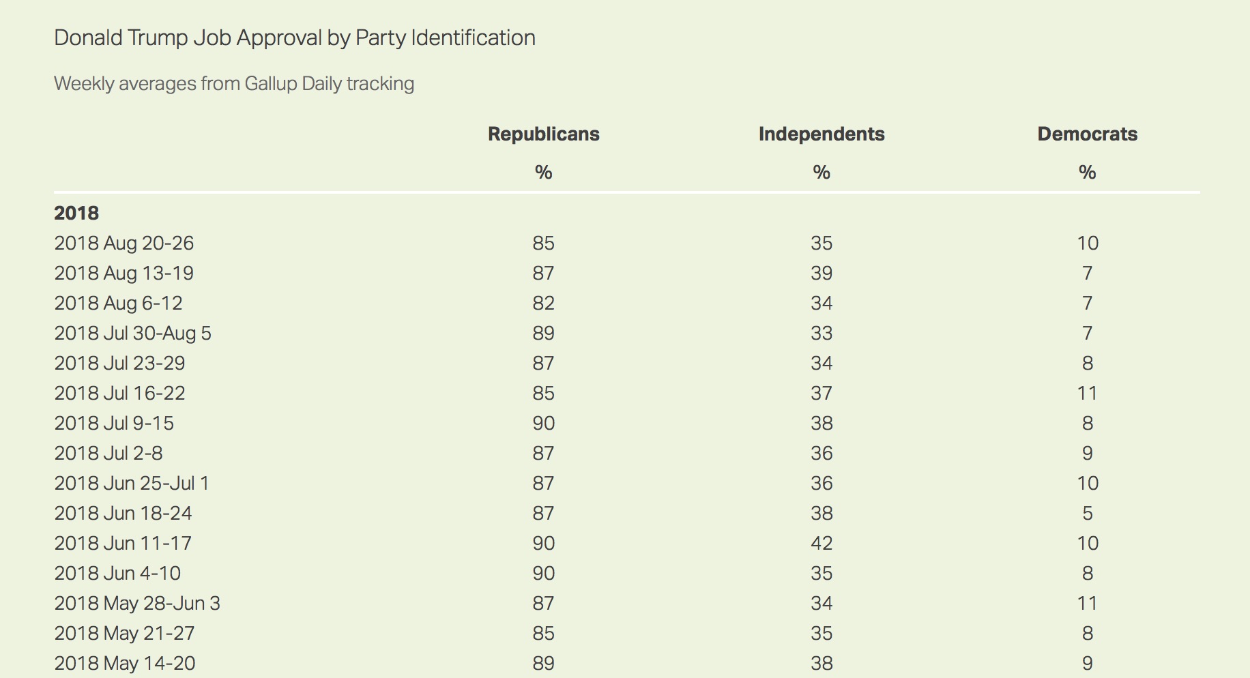This screenshot has width=1250, height=678.
Task: Click the 2018 Jun 25-Jul 1 date label
Action: (x=132, y=483)
